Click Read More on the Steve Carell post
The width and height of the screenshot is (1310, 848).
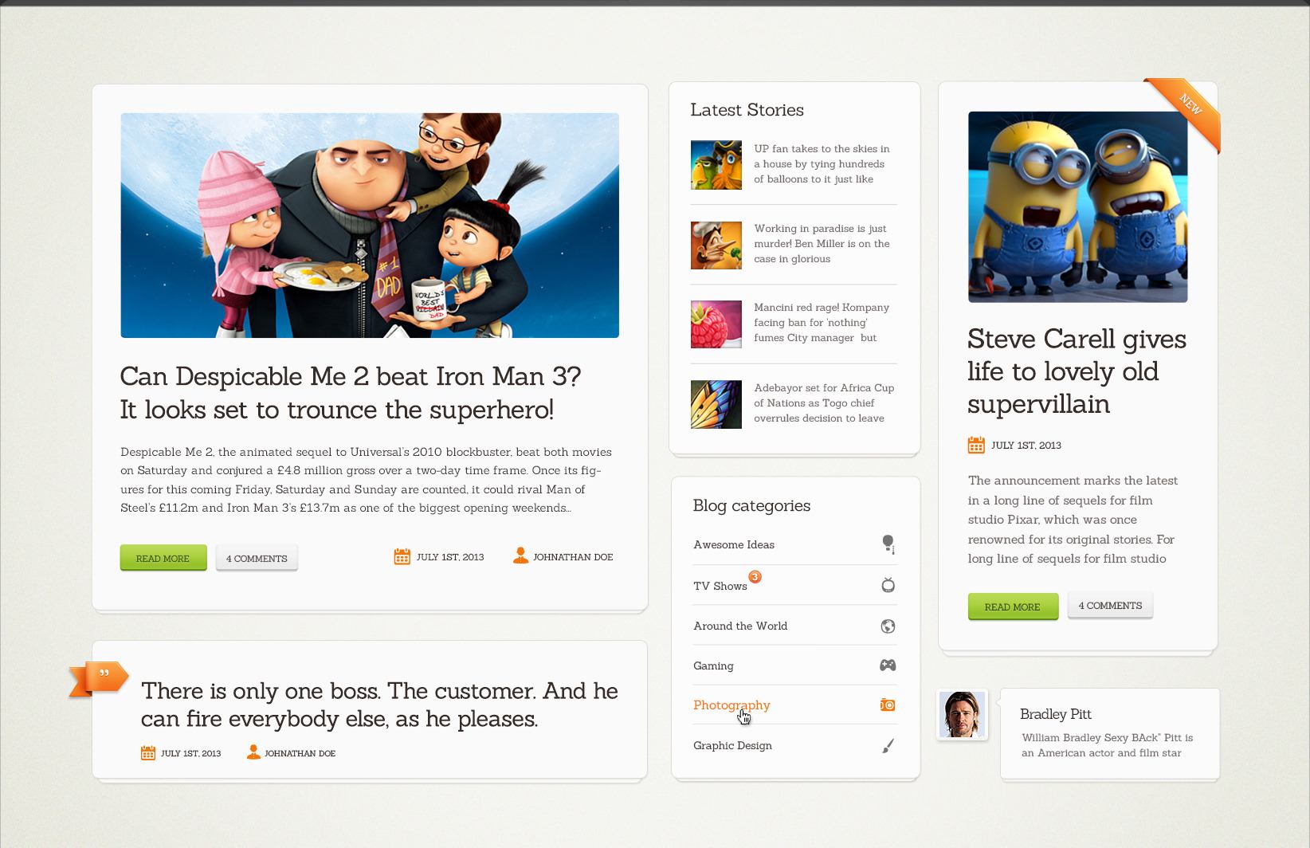tap(1013, 607)
